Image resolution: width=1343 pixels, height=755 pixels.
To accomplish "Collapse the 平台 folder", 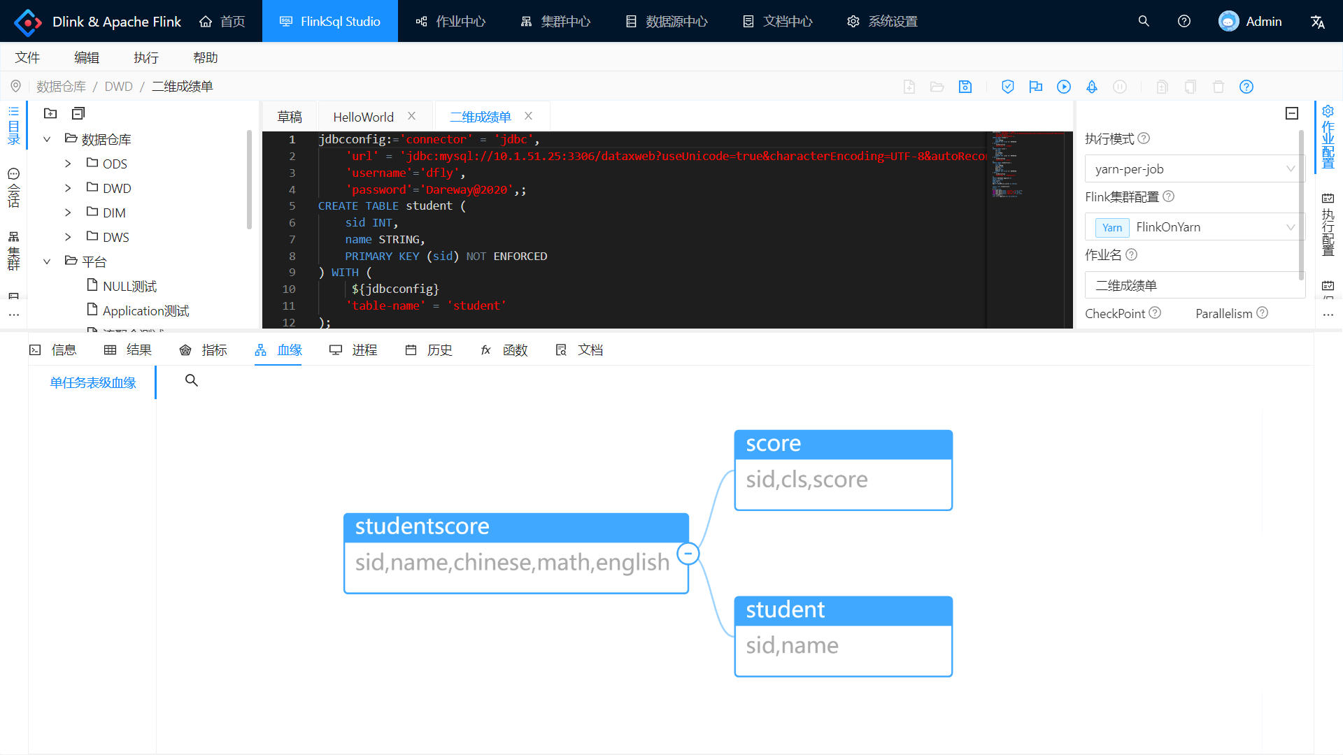I will click(x=47, y=261).
